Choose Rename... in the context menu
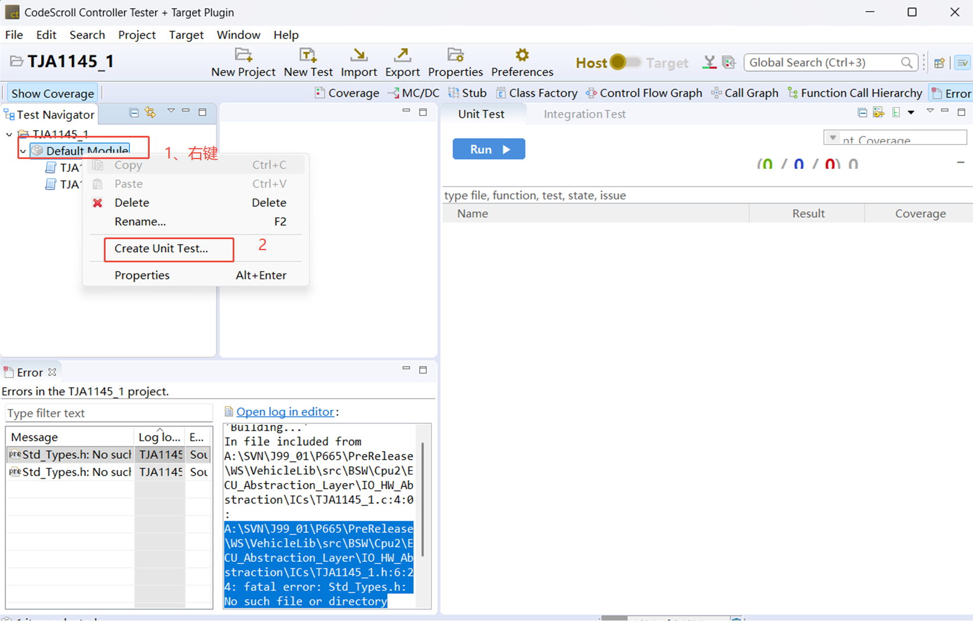Image resolution: width=973 pixels, height=624 pixels. (140, 222)
